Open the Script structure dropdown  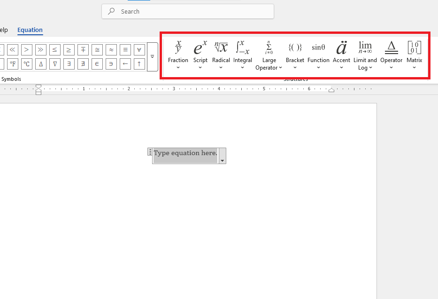(200, 55)
